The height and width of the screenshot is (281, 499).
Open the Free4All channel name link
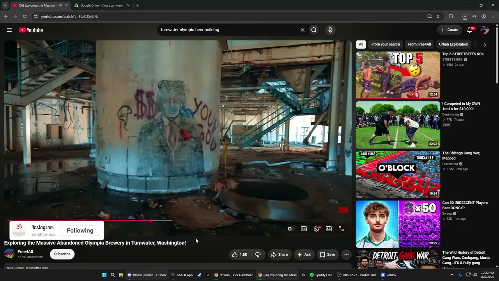[25, 252]
